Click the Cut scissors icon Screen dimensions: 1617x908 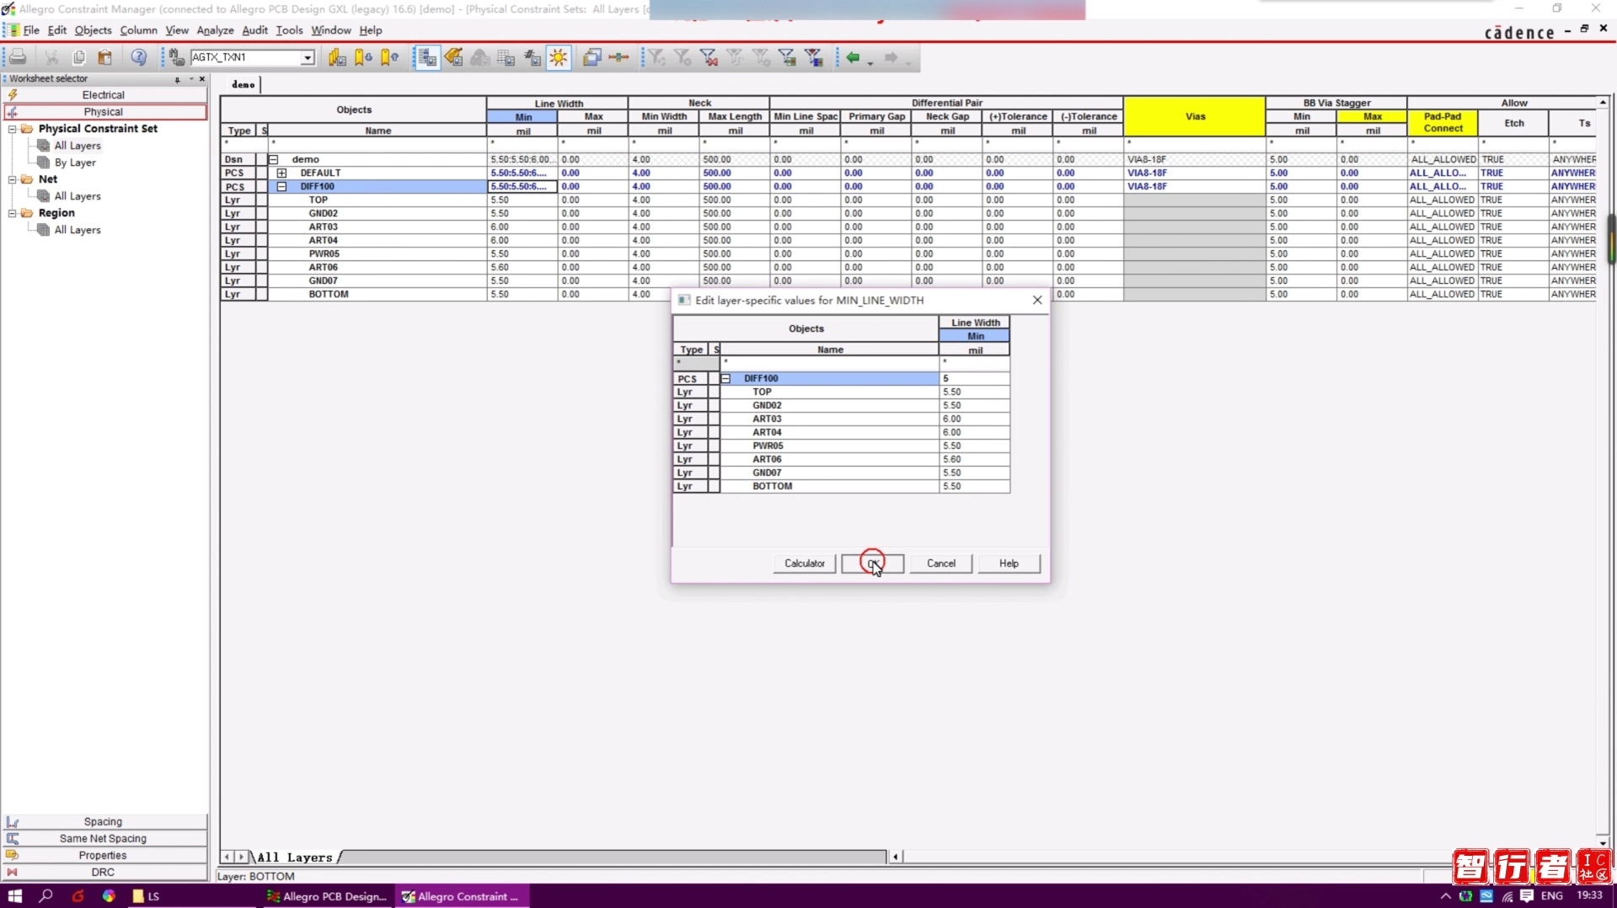click(x=51, y=57)
